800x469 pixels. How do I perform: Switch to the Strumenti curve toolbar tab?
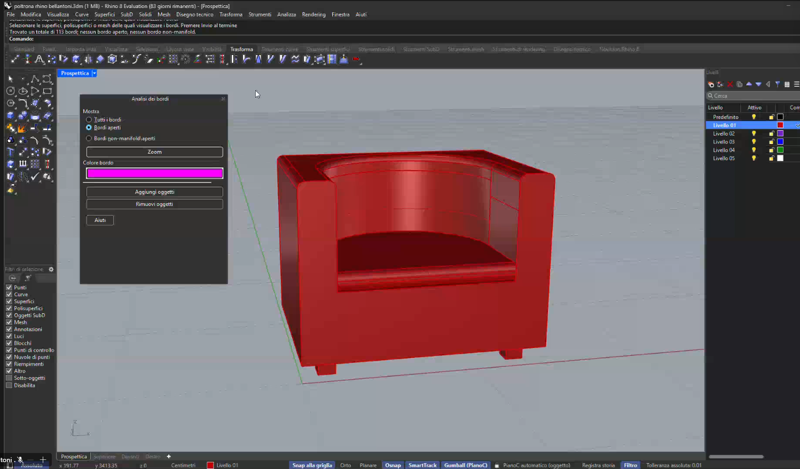(279, 49)
